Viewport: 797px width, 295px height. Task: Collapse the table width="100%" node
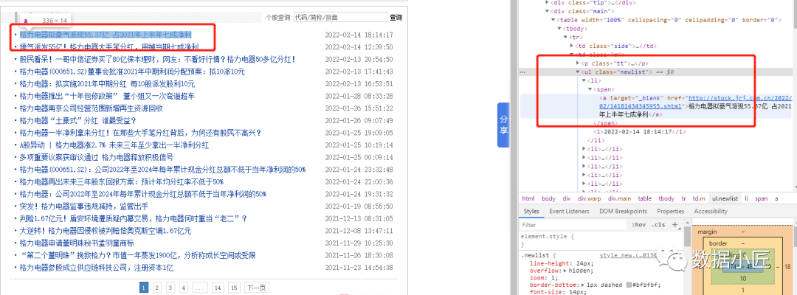point(553,20)
